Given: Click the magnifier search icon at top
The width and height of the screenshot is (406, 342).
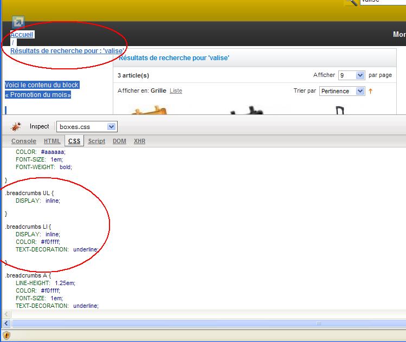Looking at the screenshot, I should point(352,2).
